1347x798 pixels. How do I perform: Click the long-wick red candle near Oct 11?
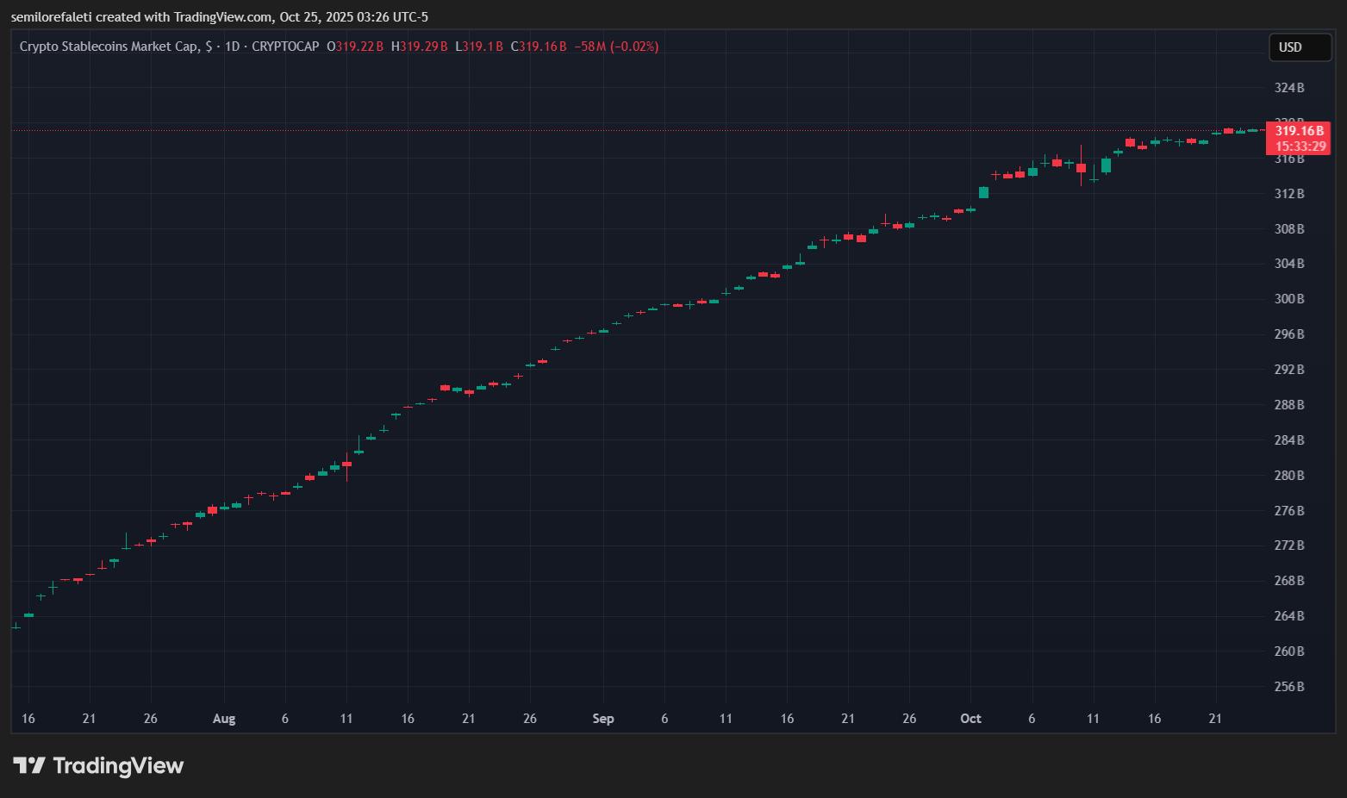tap(1081, 167)
